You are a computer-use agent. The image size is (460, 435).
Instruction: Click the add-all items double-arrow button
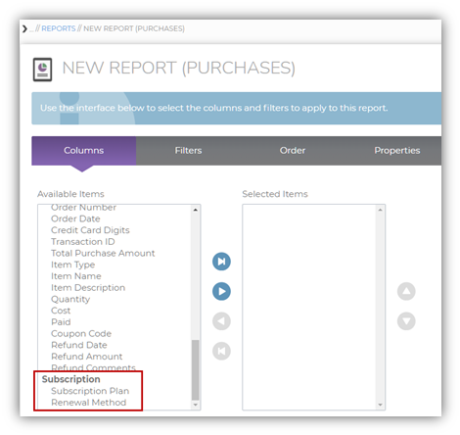221,262
